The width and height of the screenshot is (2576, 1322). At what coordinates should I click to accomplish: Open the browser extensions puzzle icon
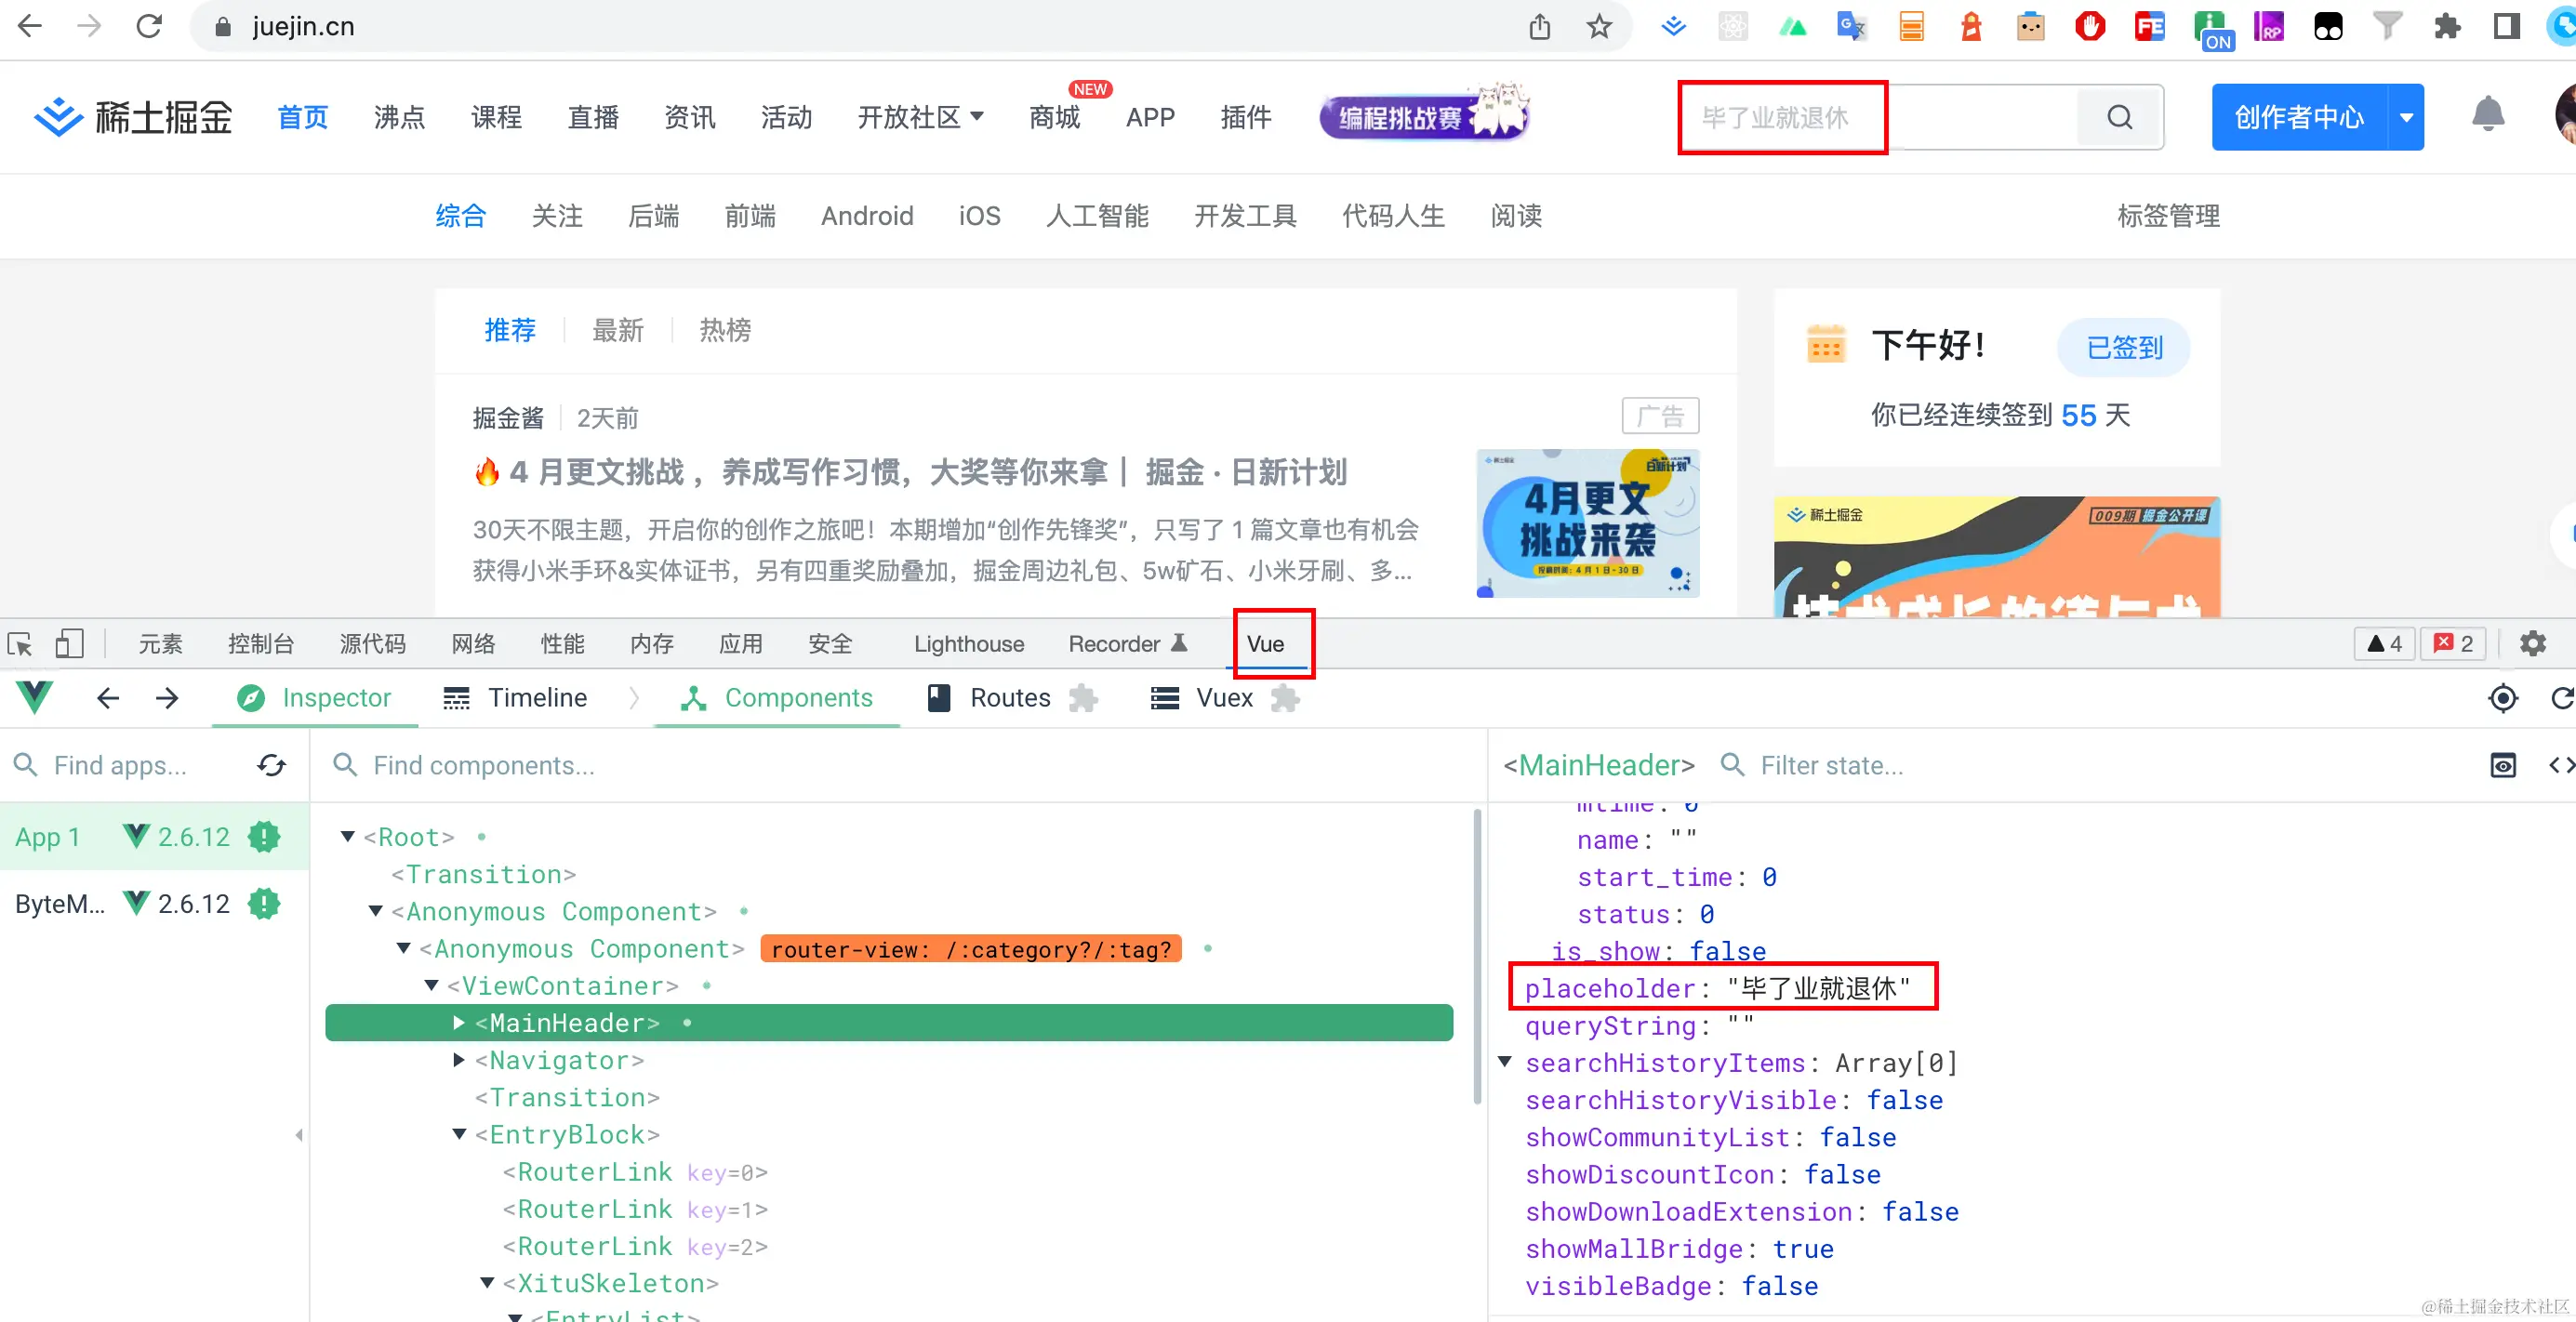[x=2447, y=26]
